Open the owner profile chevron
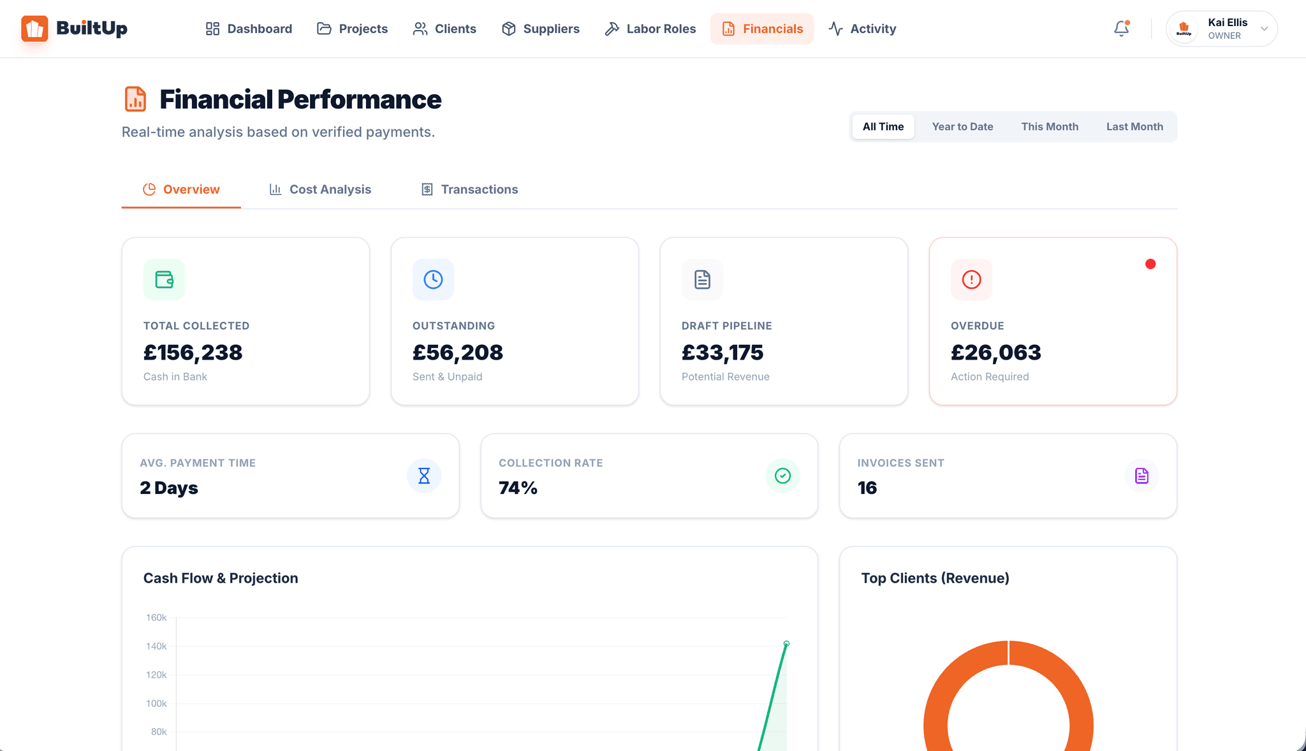1306x751 pixels. click(1265, 28)
